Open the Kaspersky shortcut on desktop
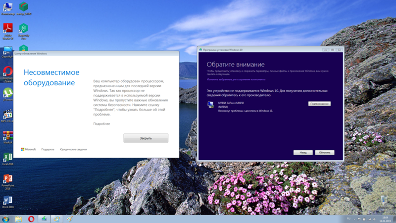 23,31
